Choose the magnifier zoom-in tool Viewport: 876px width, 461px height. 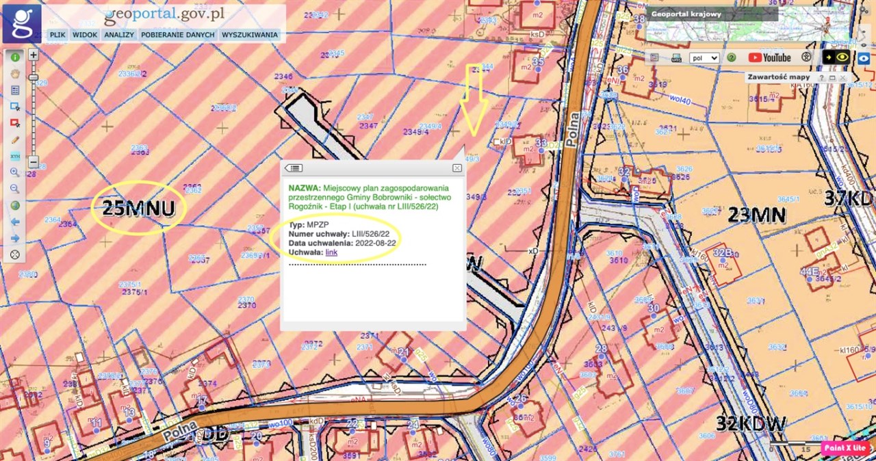pyautogui.click(x=14, y=172)
